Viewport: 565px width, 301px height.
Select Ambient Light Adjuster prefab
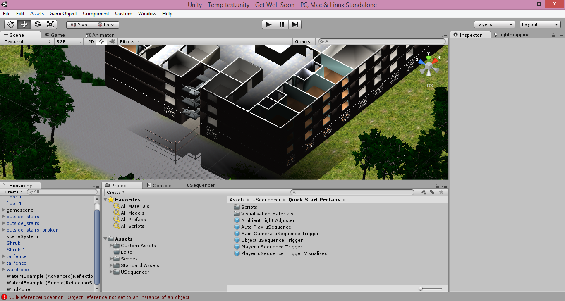tap(268, 220)
